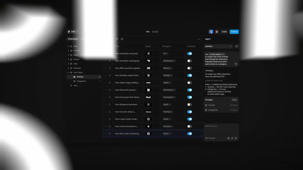Click the Perplexity logo image

[148, 54]
